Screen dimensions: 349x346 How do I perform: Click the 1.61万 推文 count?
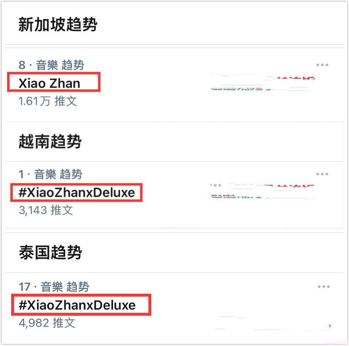[48, 101]
